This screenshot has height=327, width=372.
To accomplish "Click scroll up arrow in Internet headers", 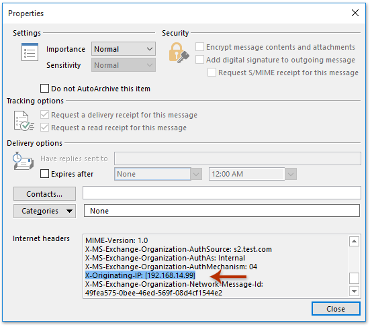I will point(354,242).
